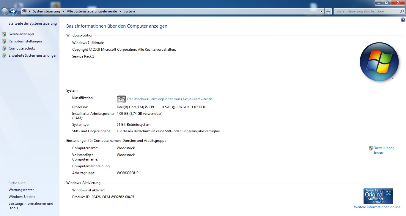
Task: Click the 2.7 performance index score badge
Action: [121, 99]
